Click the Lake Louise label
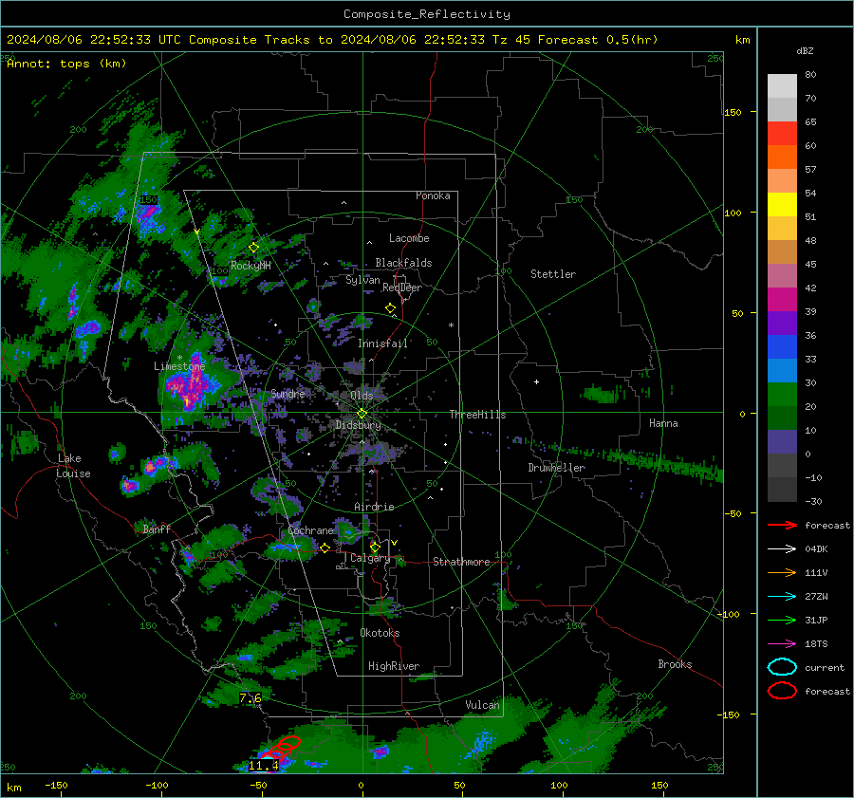The width and height of the screenshot is (854, 798). [73, 466]
